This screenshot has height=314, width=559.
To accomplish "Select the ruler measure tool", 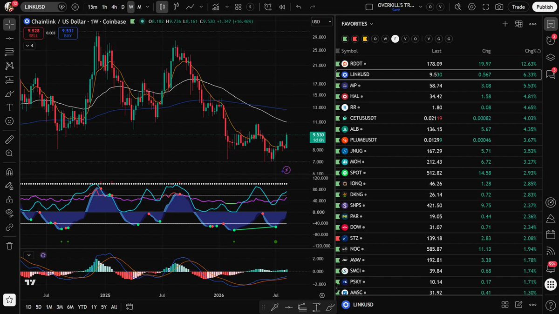I will pyautogui.click(x=9, y=139).
